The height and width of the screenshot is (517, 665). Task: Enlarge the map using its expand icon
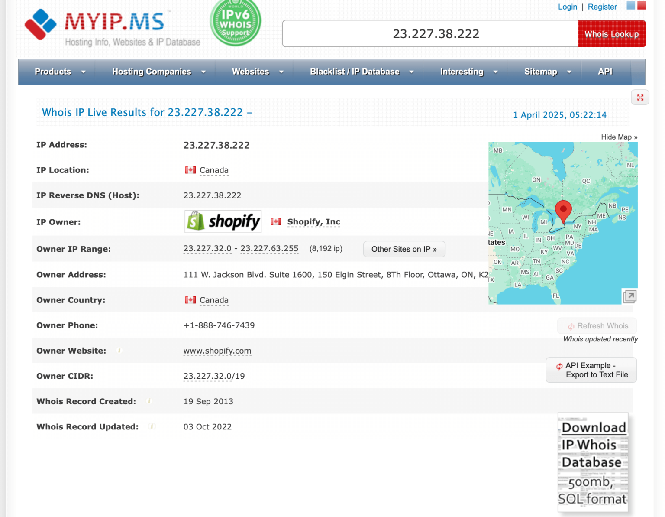[629, 296]
